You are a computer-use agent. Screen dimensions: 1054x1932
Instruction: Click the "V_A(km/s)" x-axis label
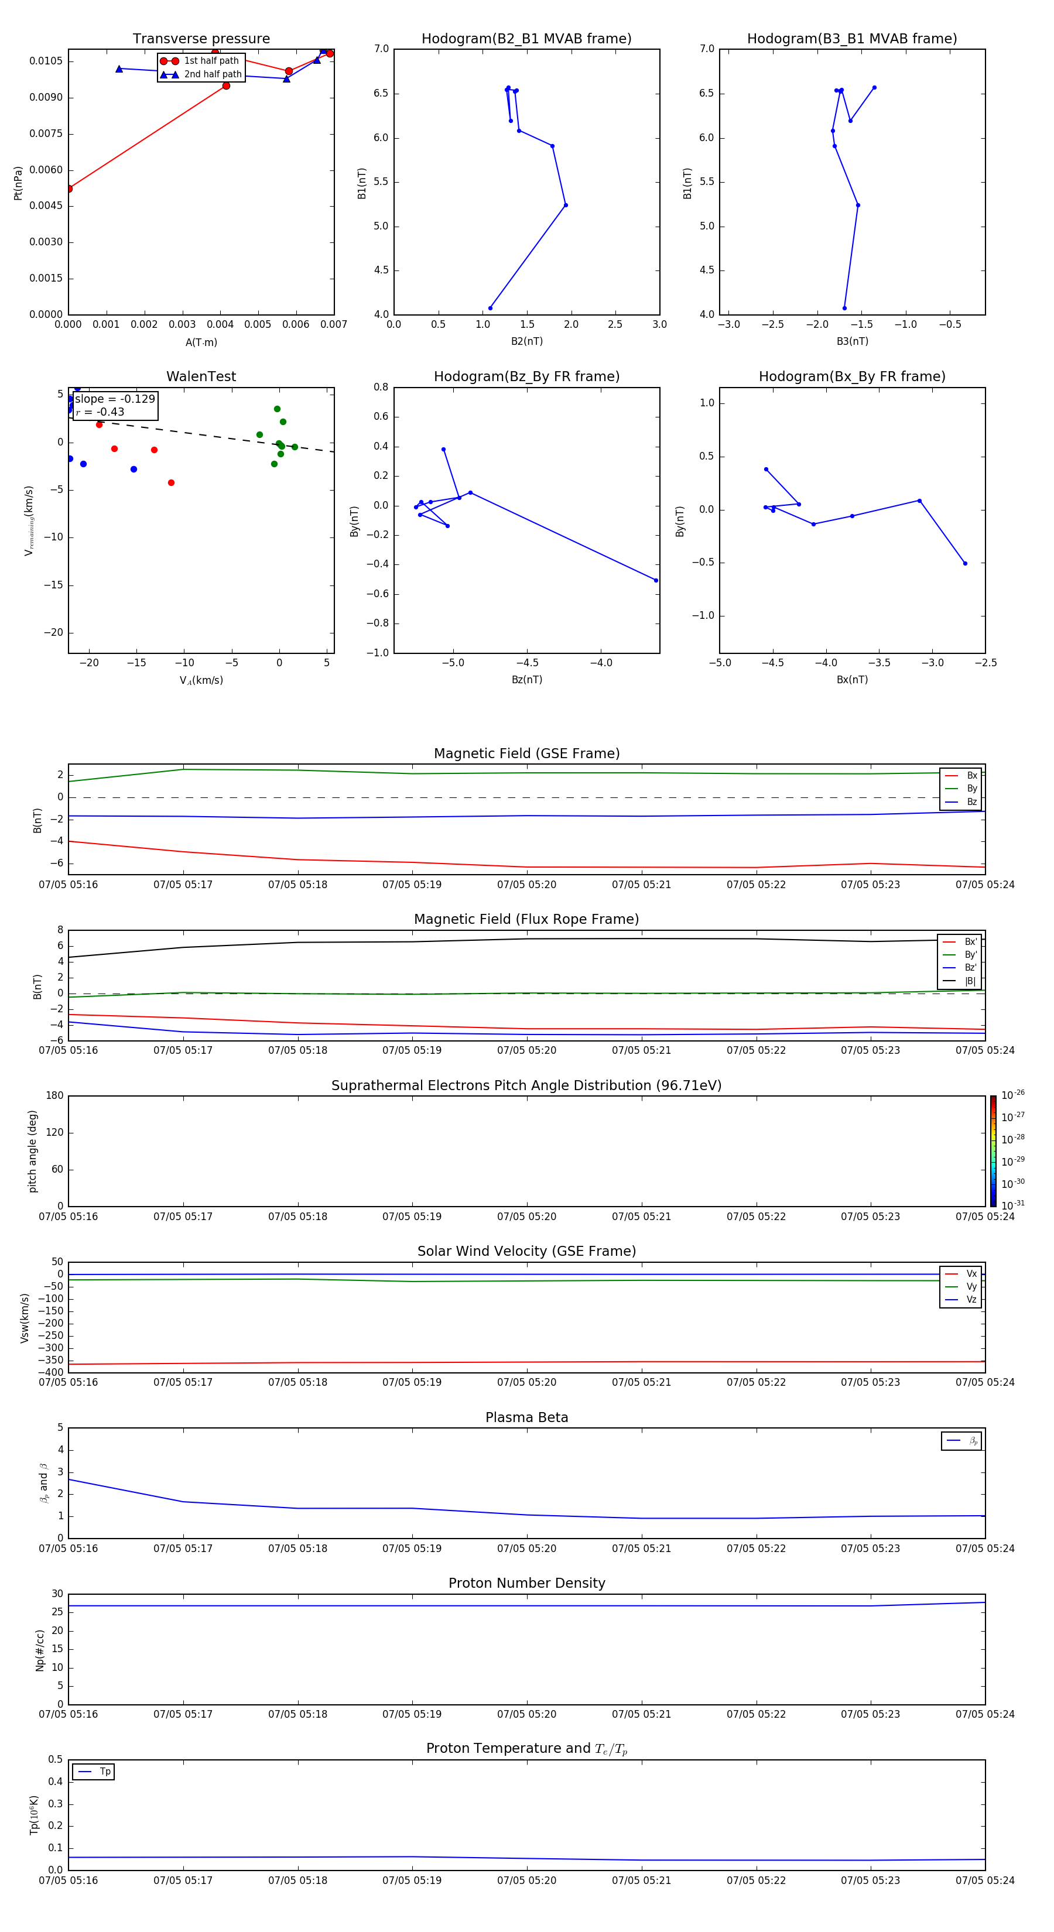click(201, 680)
